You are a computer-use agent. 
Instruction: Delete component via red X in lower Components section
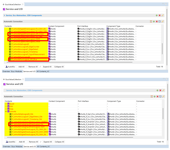click(160, 90)
